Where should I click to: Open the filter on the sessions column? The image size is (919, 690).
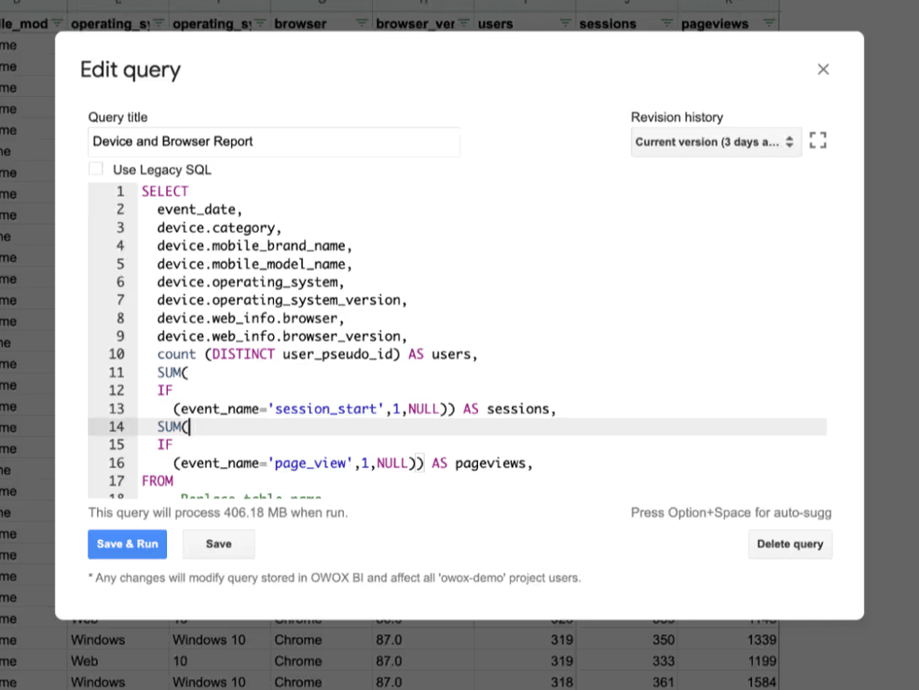tap(667, 23)
